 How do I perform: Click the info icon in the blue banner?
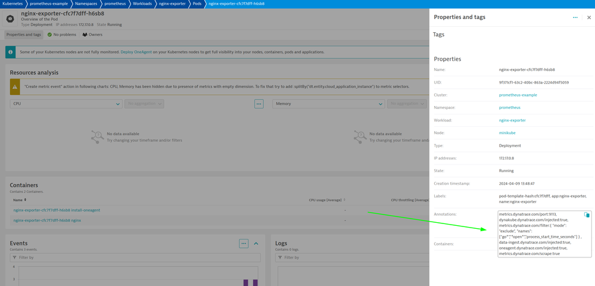pos(10,52)
